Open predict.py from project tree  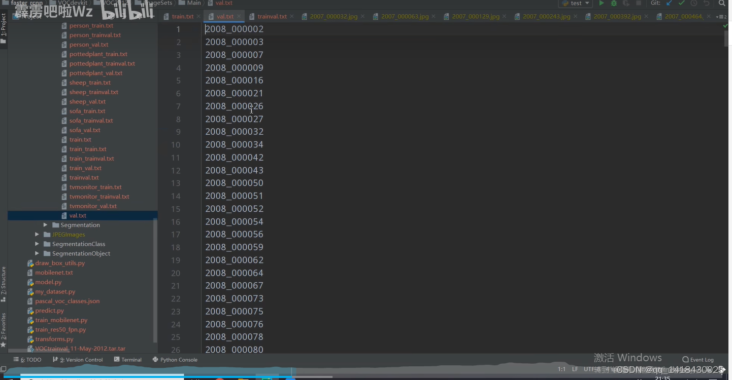tap(49, 311)
